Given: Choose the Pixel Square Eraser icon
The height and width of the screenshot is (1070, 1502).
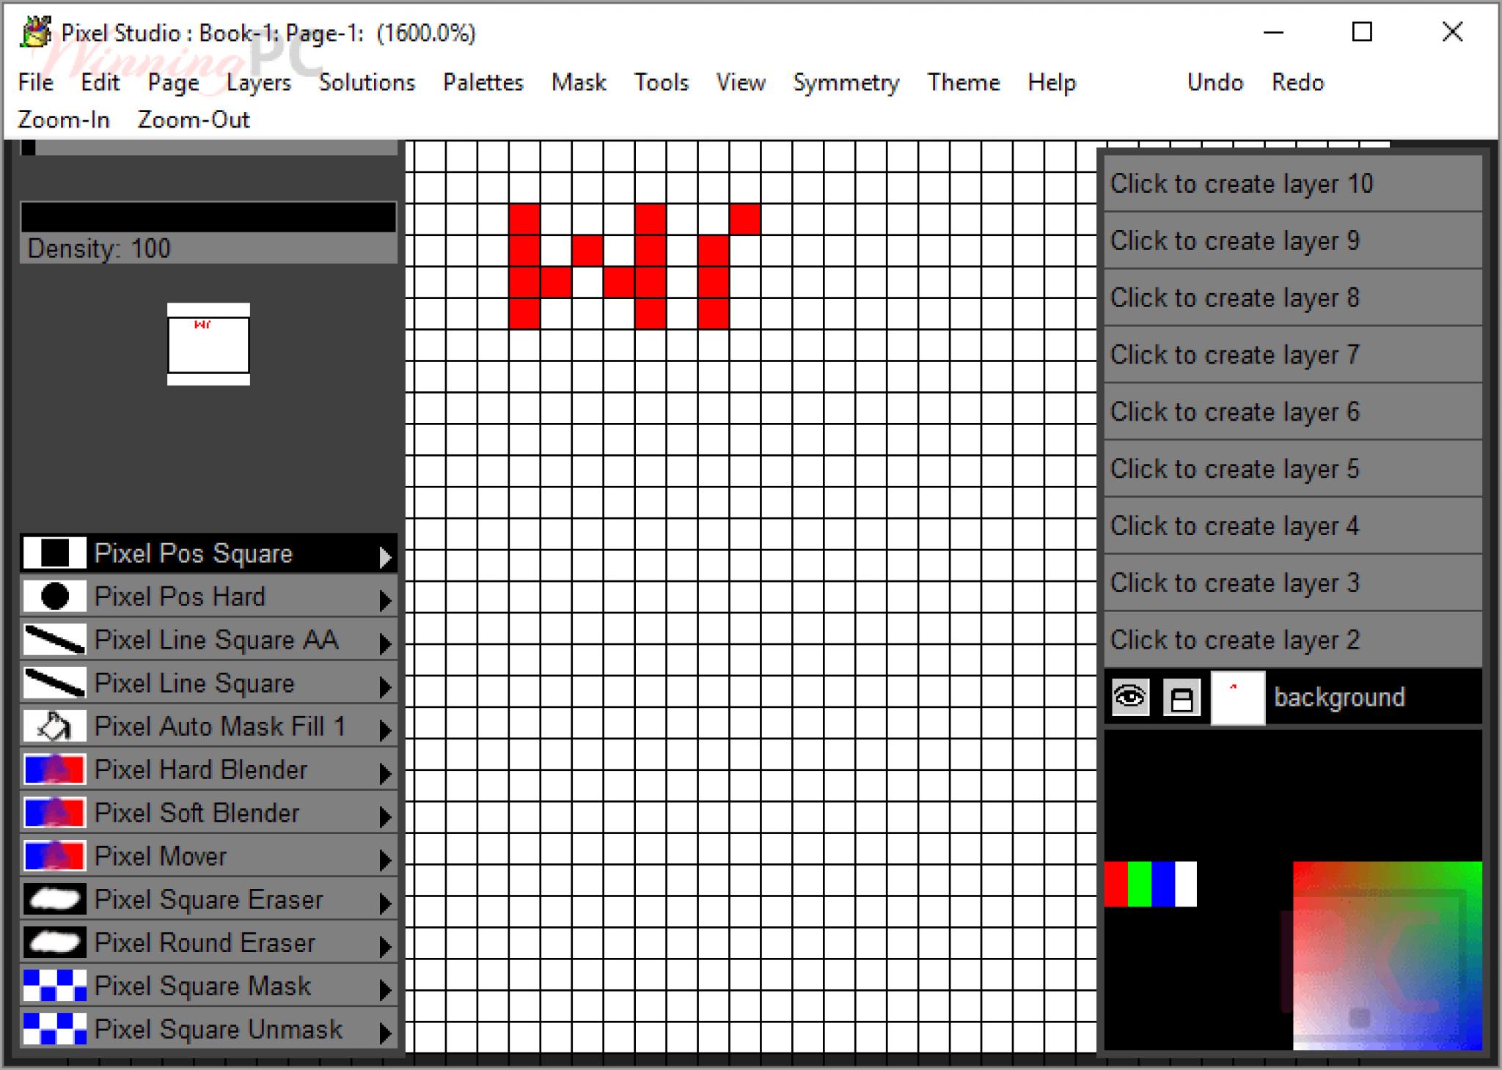Looking at the screenshot, I should click(54, 899).
